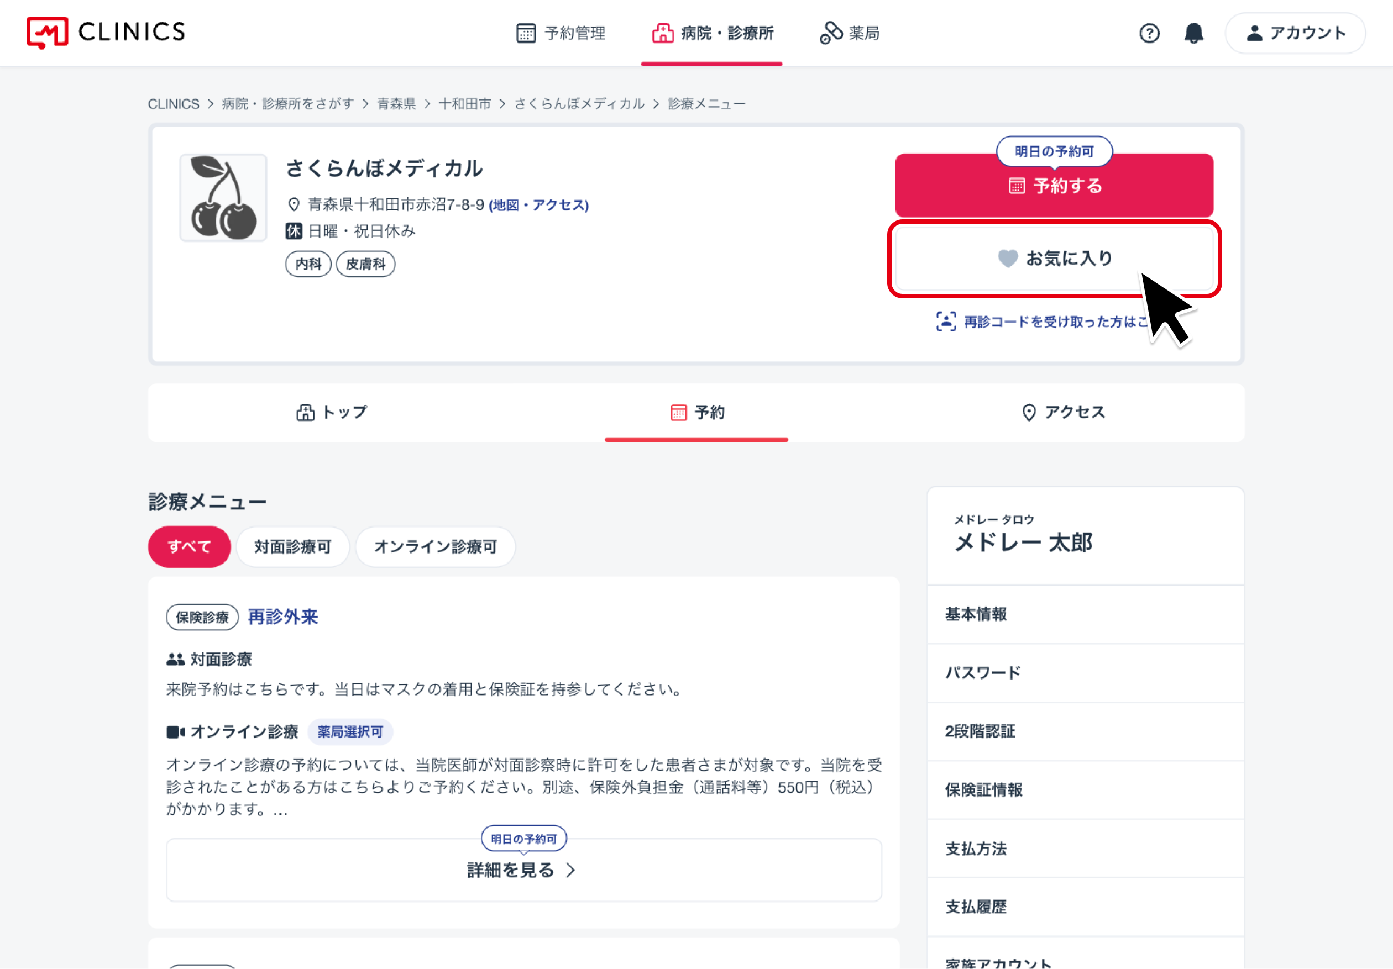1393x969 pixels.
Task: Expand 詳細を見る for 再診外来
Action: tap(523, 870)
